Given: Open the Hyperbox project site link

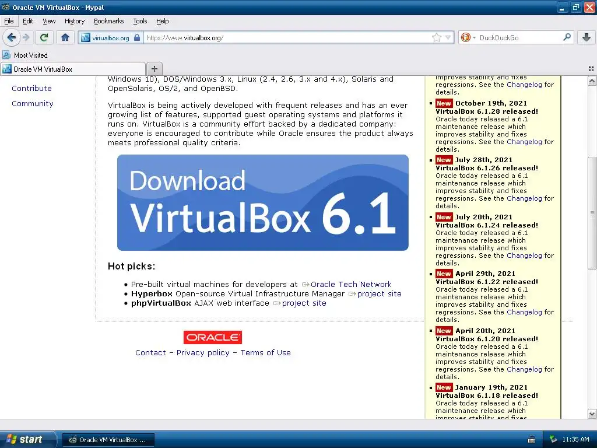Looking at the screenshot, I should (379, 294).
